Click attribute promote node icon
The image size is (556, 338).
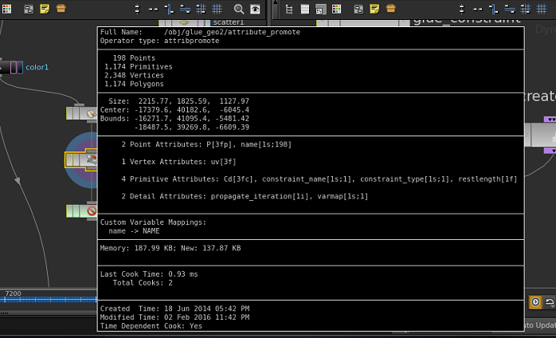point(92,159)
